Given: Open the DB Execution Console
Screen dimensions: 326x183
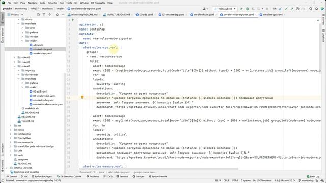Looking at the screenshot, I should pyautogui.click(x=69, y=177).
